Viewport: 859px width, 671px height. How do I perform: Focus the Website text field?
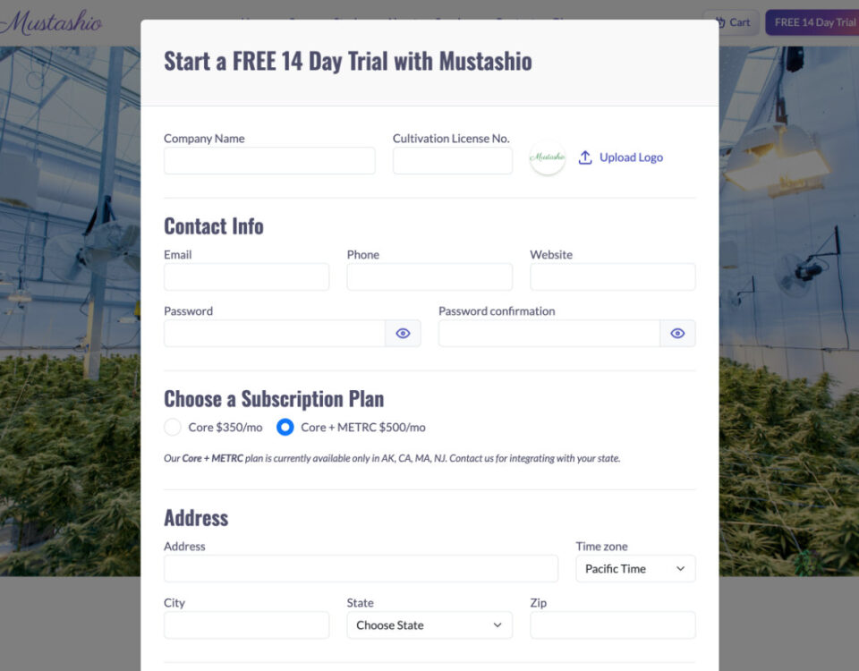(613, 277)
